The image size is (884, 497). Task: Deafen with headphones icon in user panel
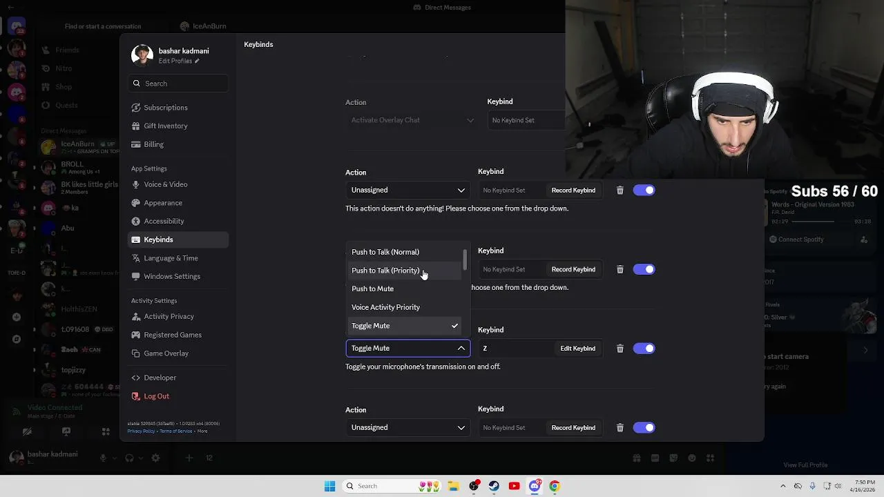tap(129, 458)
